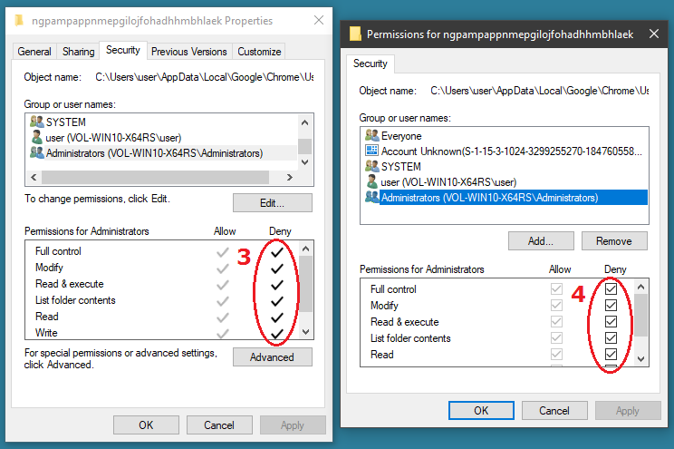Click the folder icon in Permissions title bar

355,34
